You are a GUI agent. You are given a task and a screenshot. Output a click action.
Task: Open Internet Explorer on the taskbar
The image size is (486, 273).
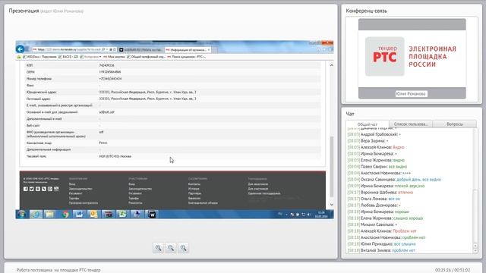pos(36,214)
